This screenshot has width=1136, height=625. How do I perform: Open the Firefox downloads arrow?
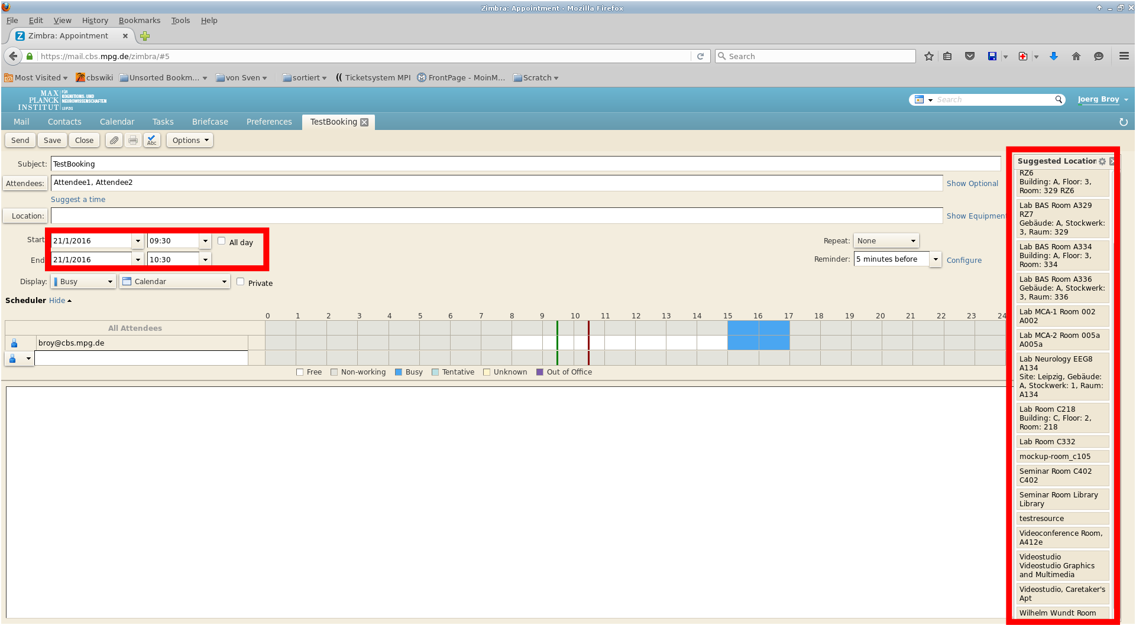click(1054, 57)
